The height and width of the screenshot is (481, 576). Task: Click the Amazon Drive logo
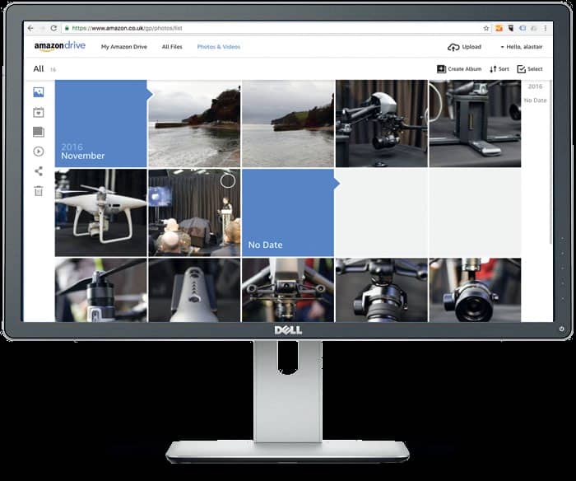(60, 47)
